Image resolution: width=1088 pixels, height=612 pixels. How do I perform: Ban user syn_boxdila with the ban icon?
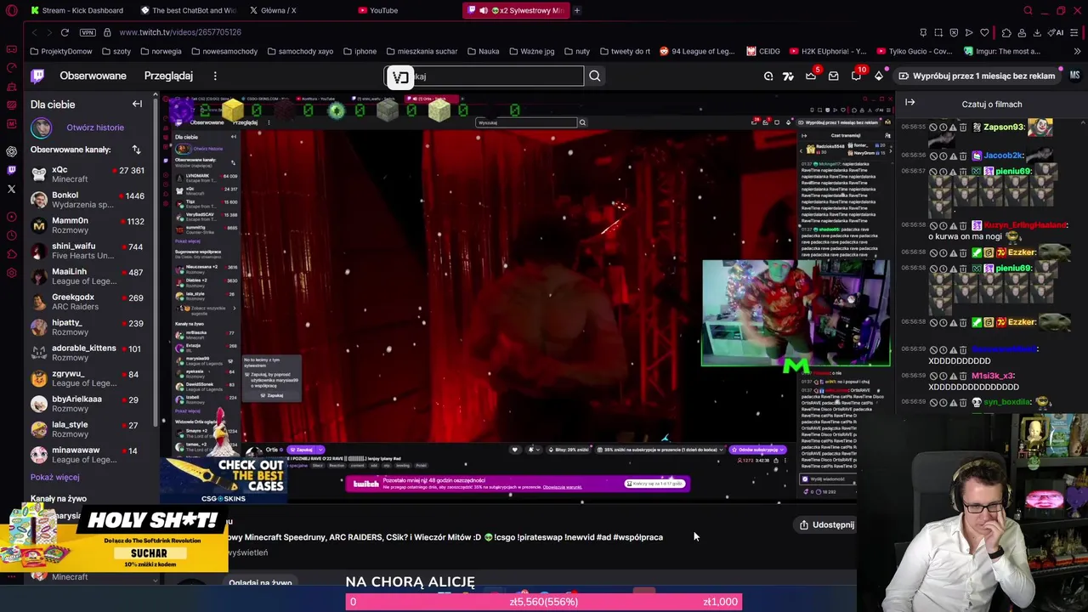click(x=933, y=402)
